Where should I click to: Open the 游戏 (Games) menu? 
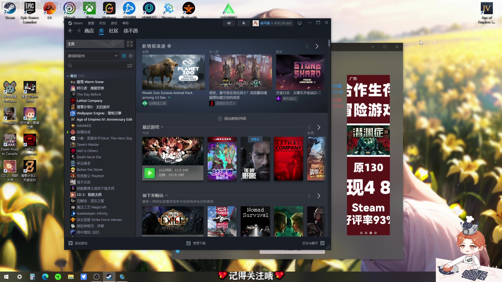114,23
